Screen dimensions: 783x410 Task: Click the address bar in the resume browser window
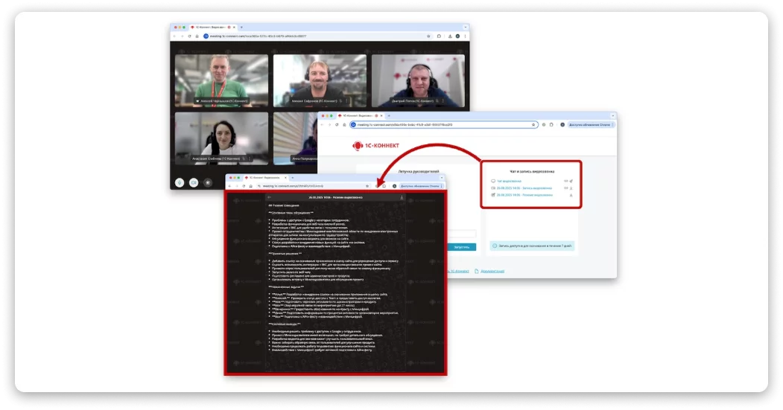pyautogui.click(x=314, y=186)
